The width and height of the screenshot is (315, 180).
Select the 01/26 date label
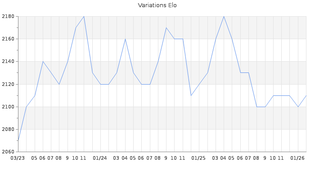pos(297,158)
